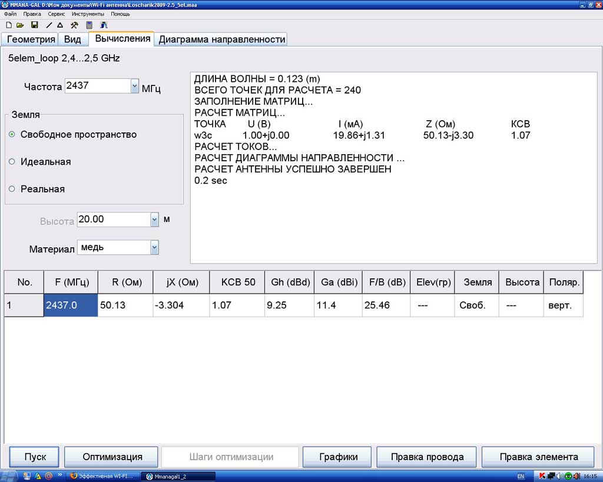Open the Материал dropdown showing медь
Image resolution: width=603 pixels, height=482 pixels.
tap(154, 248)
